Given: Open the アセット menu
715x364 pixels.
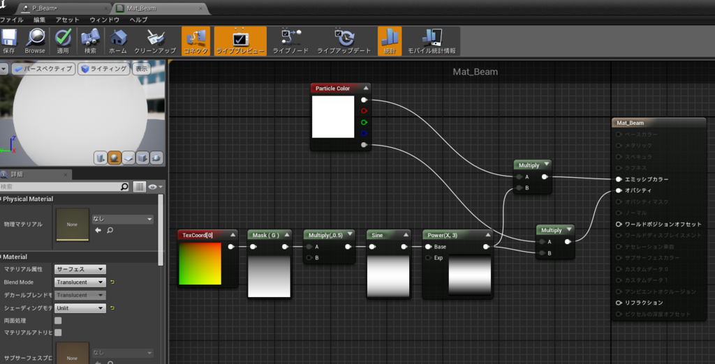Looking at the screenshot, I should (68, 20).
